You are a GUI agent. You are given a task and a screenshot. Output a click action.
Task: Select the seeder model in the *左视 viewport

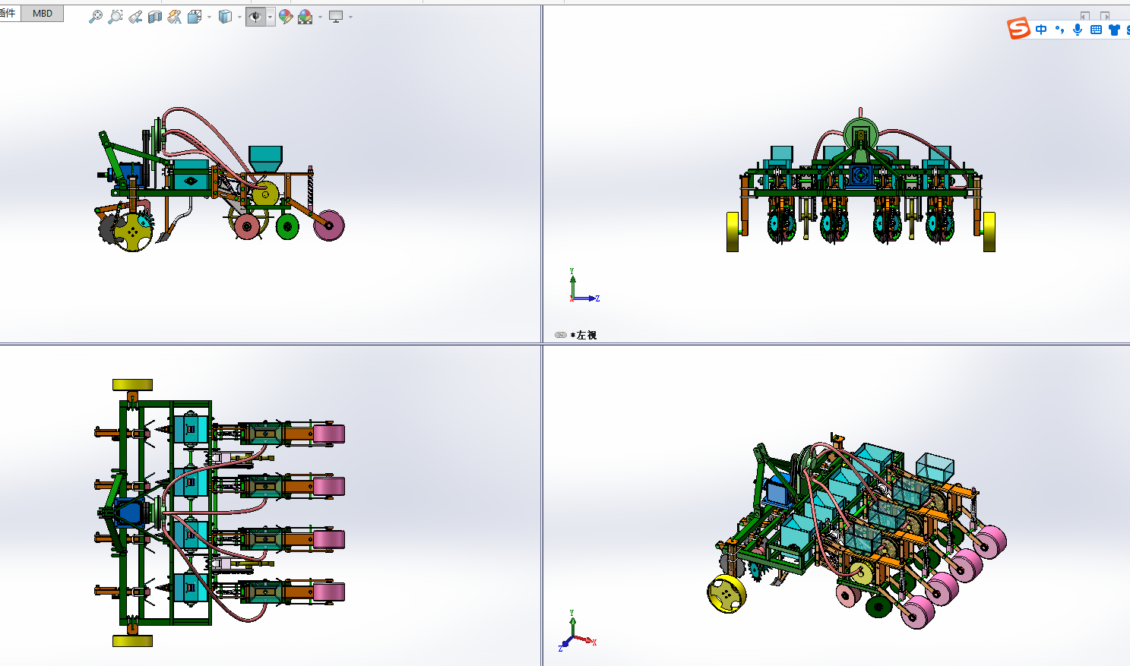coord(860,180)
